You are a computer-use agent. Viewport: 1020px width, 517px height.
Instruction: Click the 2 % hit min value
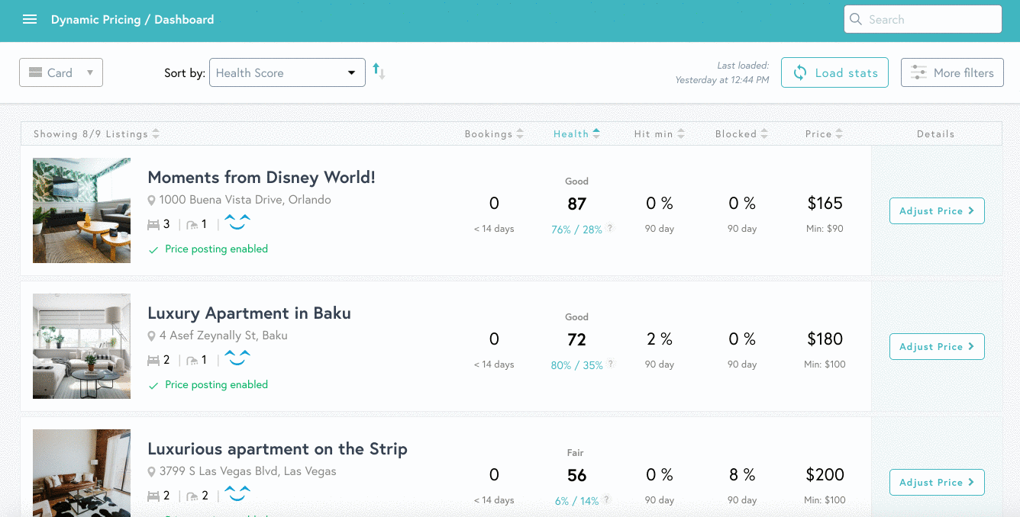click(659, 339)
